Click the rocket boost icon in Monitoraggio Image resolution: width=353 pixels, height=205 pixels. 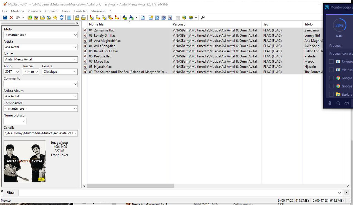tap(330, 103)
